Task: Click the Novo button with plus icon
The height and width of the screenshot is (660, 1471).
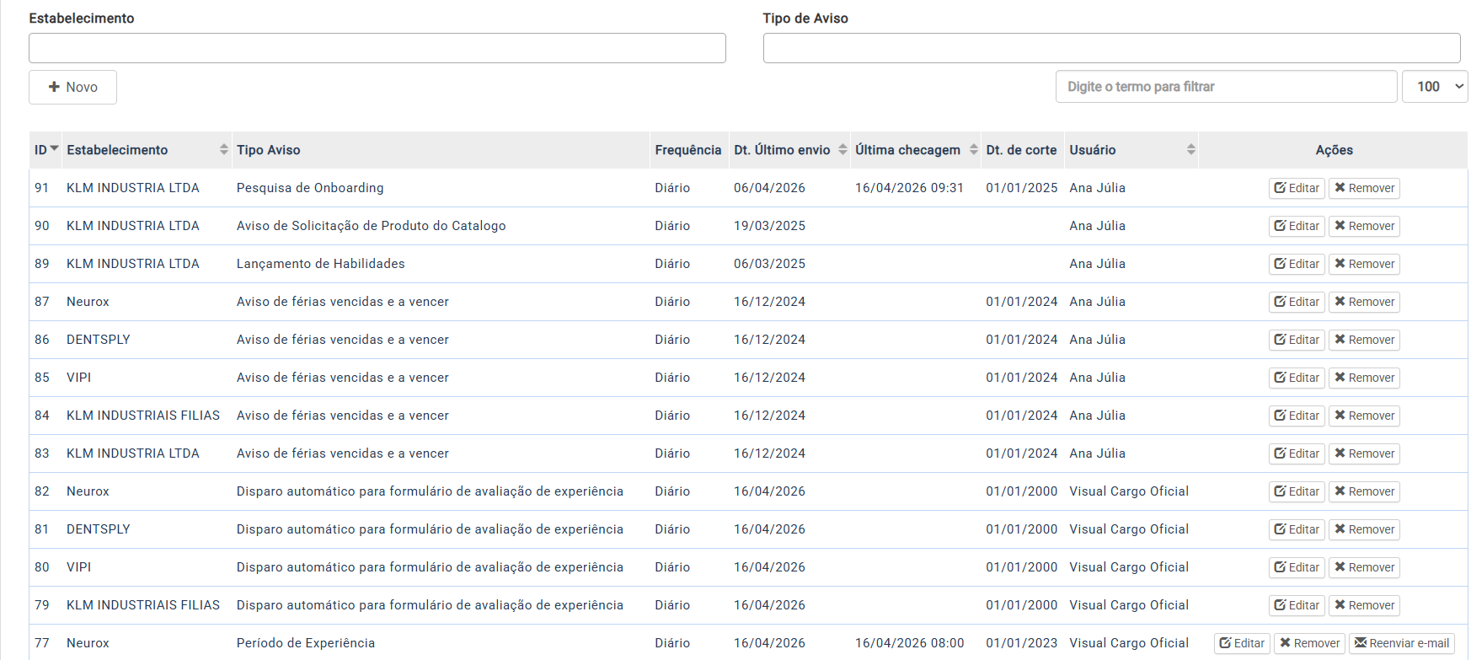Action: [72, 87]
